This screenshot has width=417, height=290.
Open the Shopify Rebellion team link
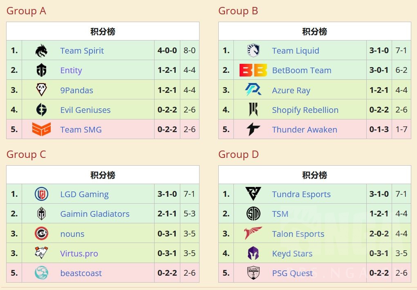pos(305,110)
